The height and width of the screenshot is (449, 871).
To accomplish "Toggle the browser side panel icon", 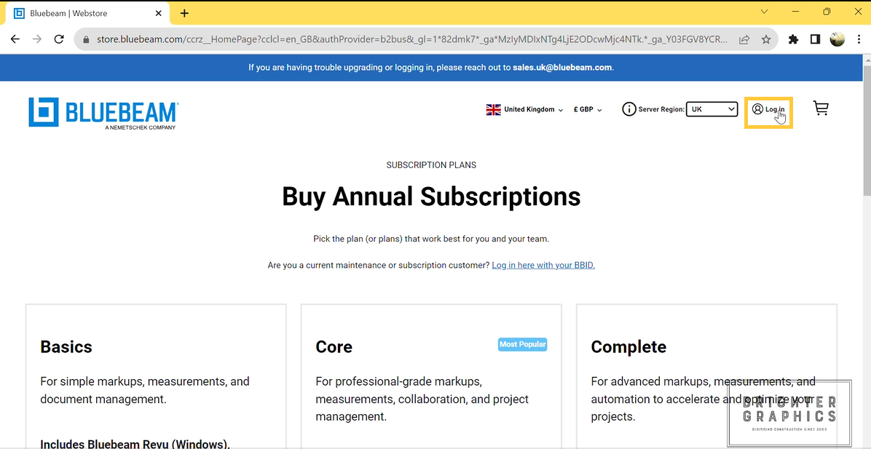I will click(815, 39).
